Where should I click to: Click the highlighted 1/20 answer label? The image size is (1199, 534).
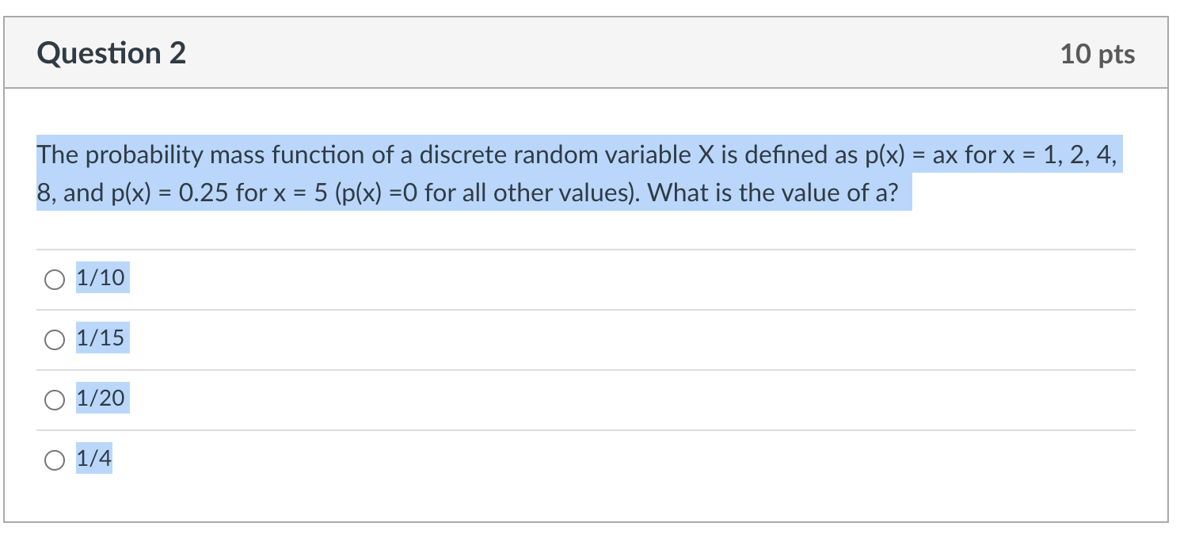pos(101,399)
